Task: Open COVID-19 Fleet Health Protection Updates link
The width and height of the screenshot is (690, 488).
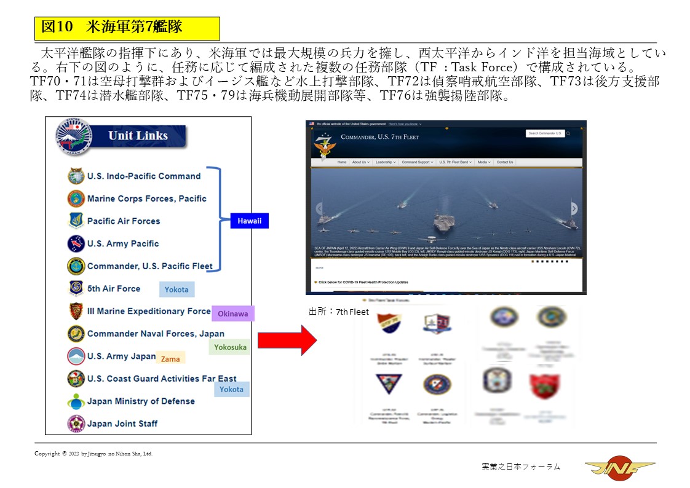Action: (363, 282)
